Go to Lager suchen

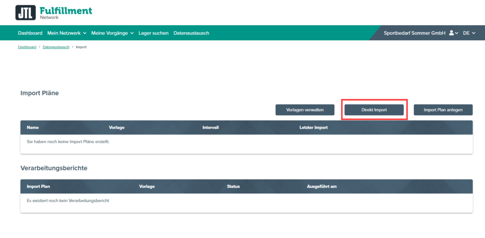pyautogui.click(x=153, y=33)
